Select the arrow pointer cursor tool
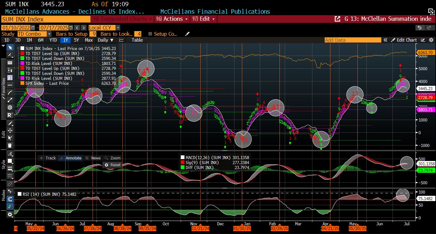The height and width of the screenshot is (234, 436). click(x=10, y=48)
